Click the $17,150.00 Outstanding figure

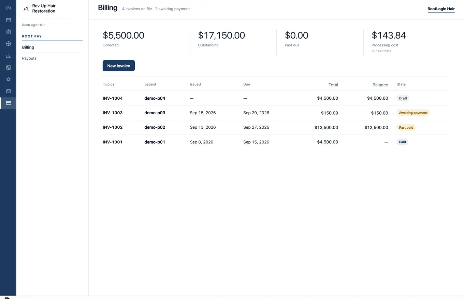pyautogui.click(x=221, y=35)
